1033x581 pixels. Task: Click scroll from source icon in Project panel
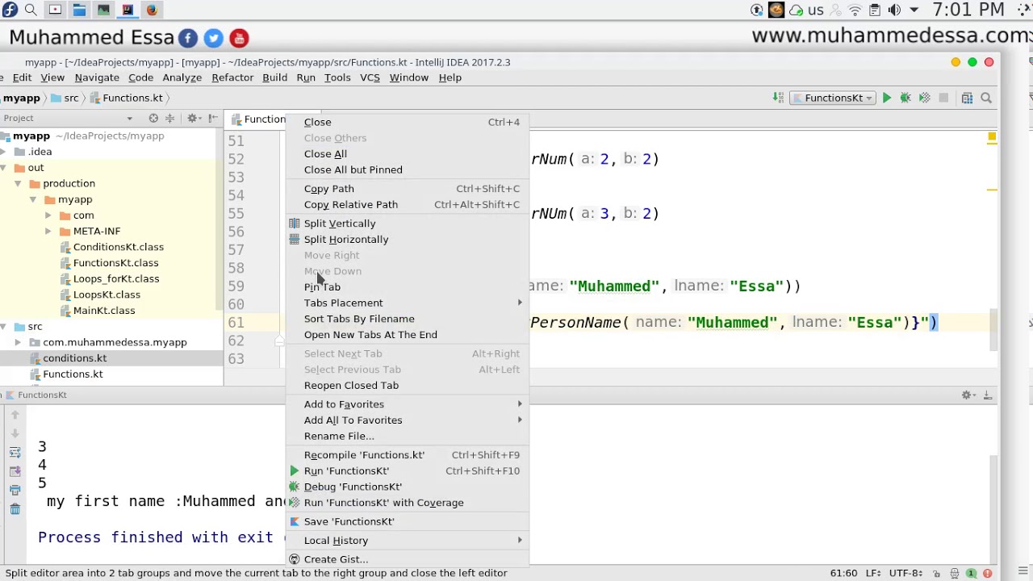153,118
